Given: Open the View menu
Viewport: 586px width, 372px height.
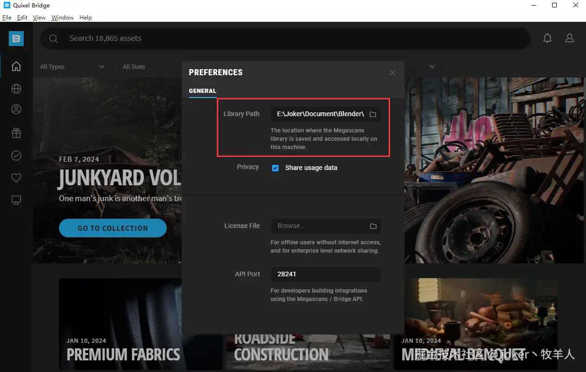Looking at the screenshot, I should coord(39,17).
